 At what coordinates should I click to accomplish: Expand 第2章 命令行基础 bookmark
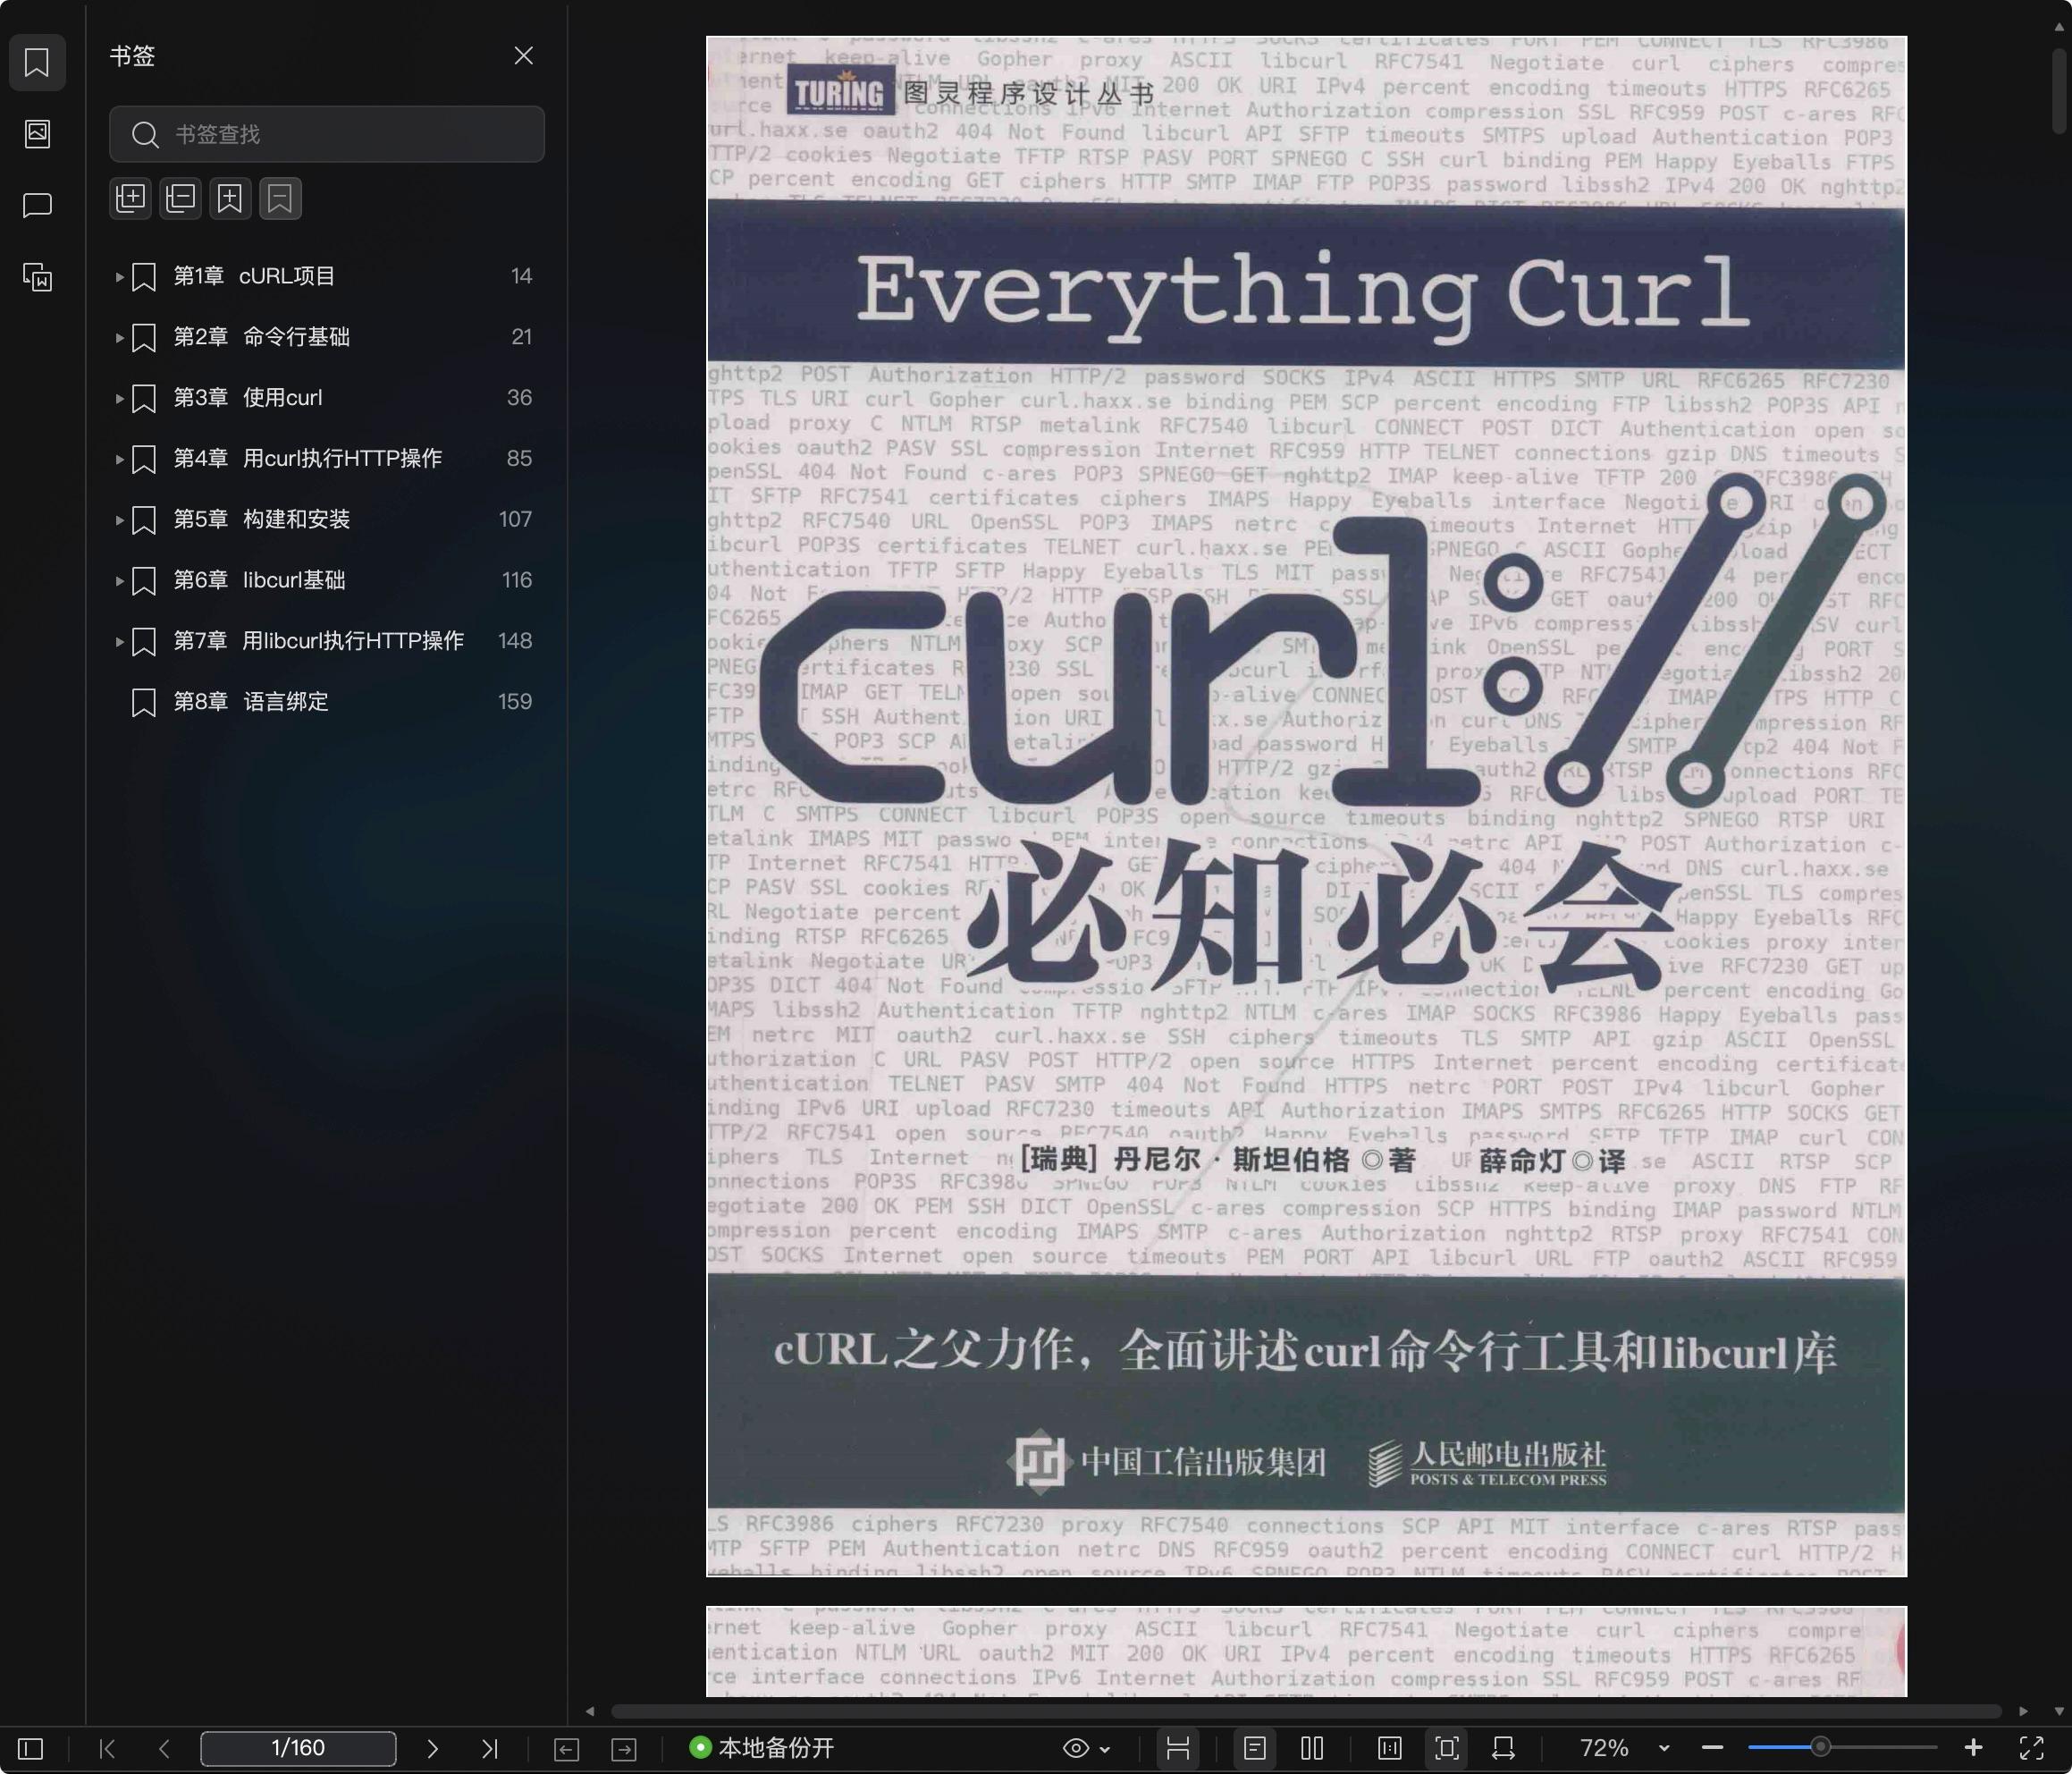tap(119, 337)
